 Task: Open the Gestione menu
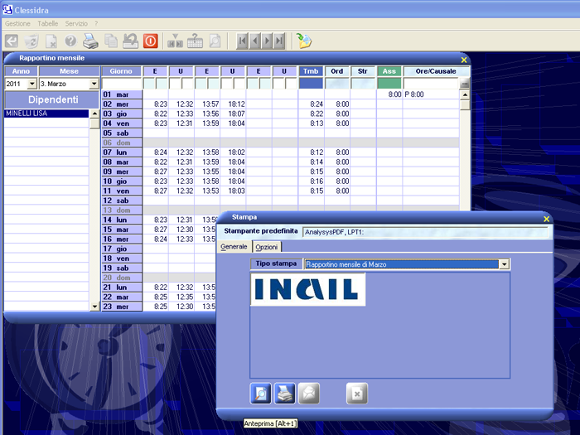pos(17,23)
